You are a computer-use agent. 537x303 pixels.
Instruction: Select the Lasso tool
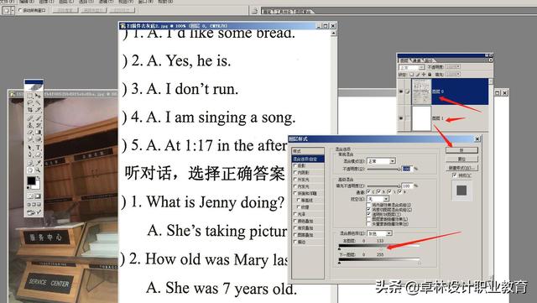pos(30,102)
